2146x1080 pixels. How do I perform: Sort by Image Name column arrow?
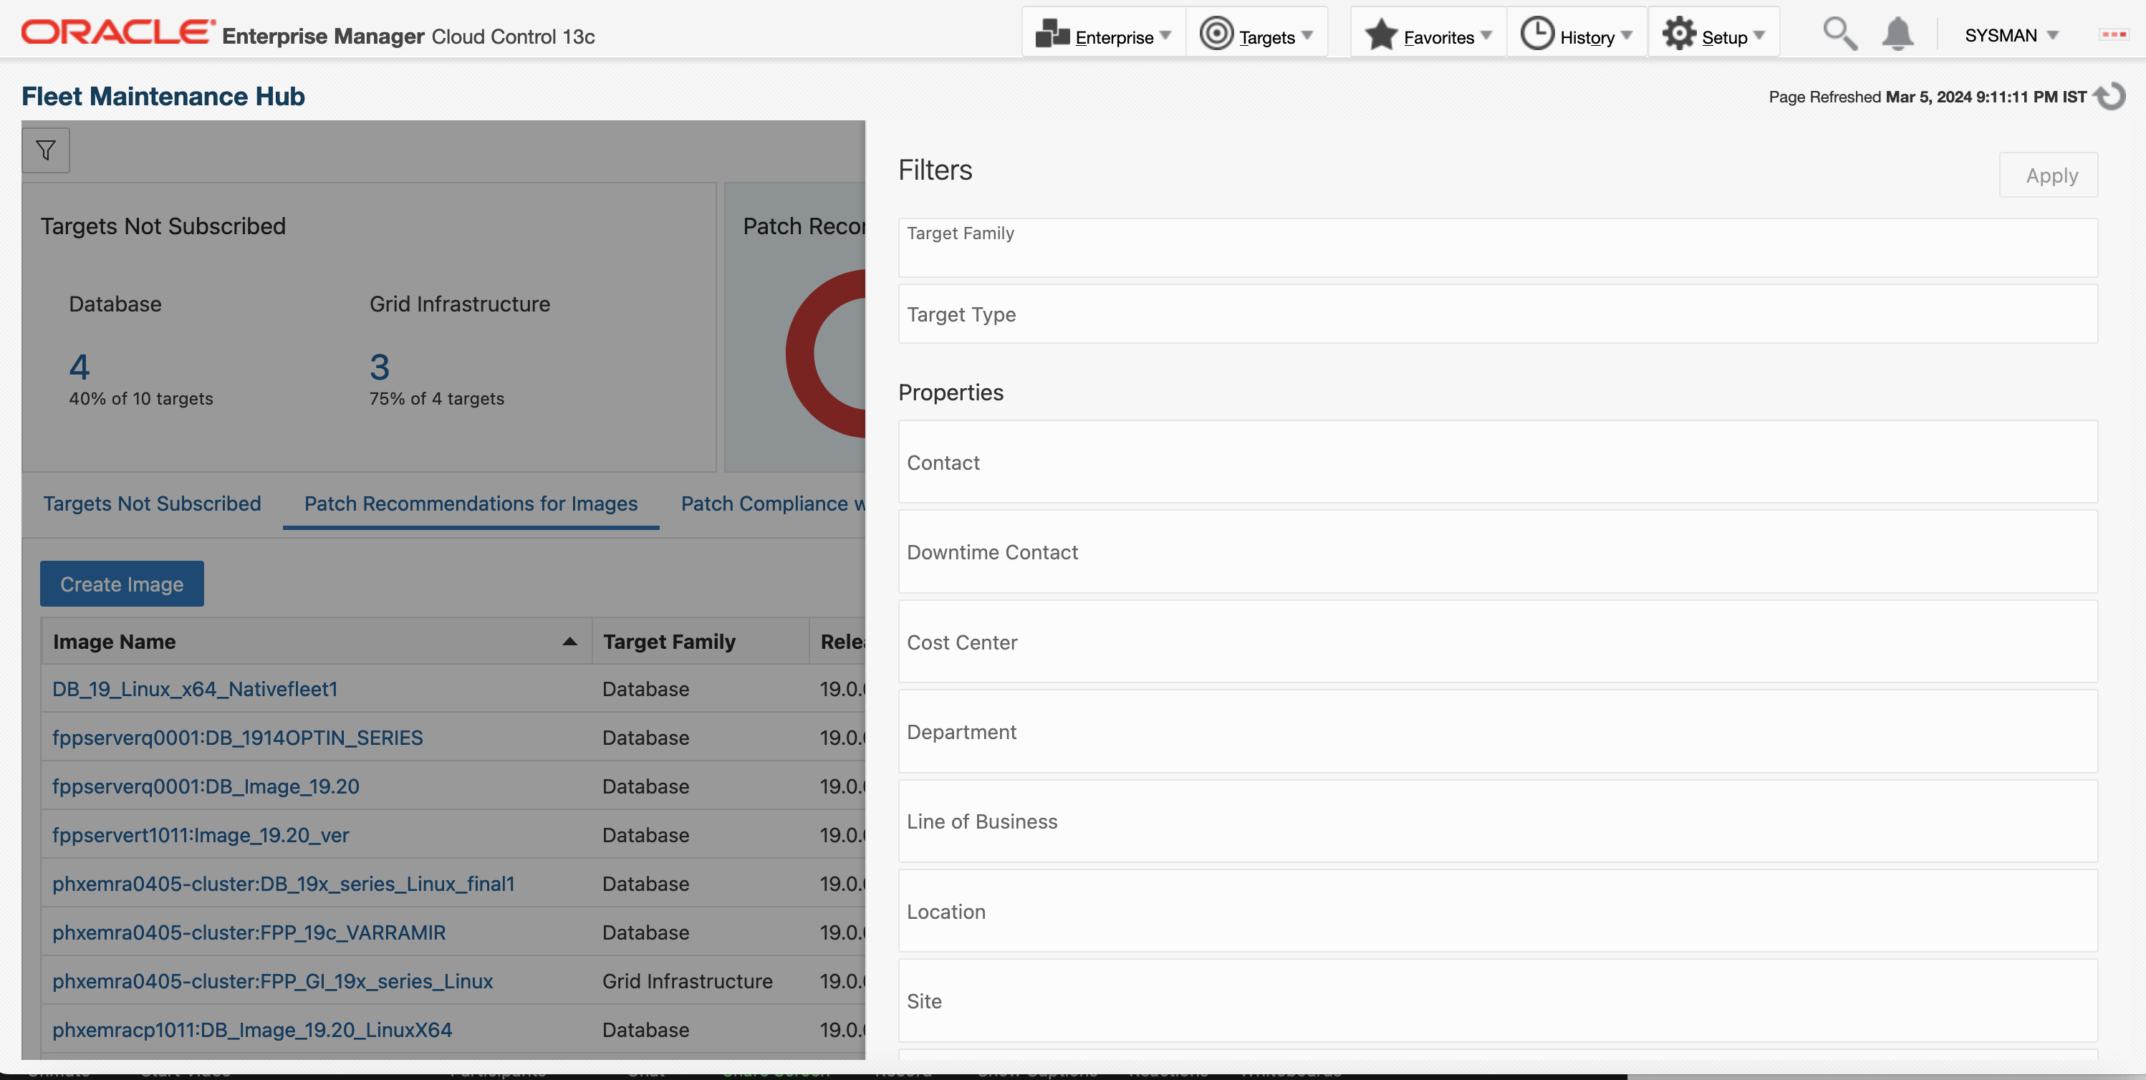click(570, 641)
